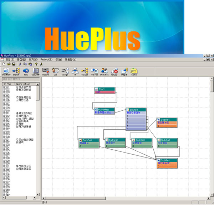
Task: Click canvas horizontal scroll-left arrow
Action: (44, 198)
